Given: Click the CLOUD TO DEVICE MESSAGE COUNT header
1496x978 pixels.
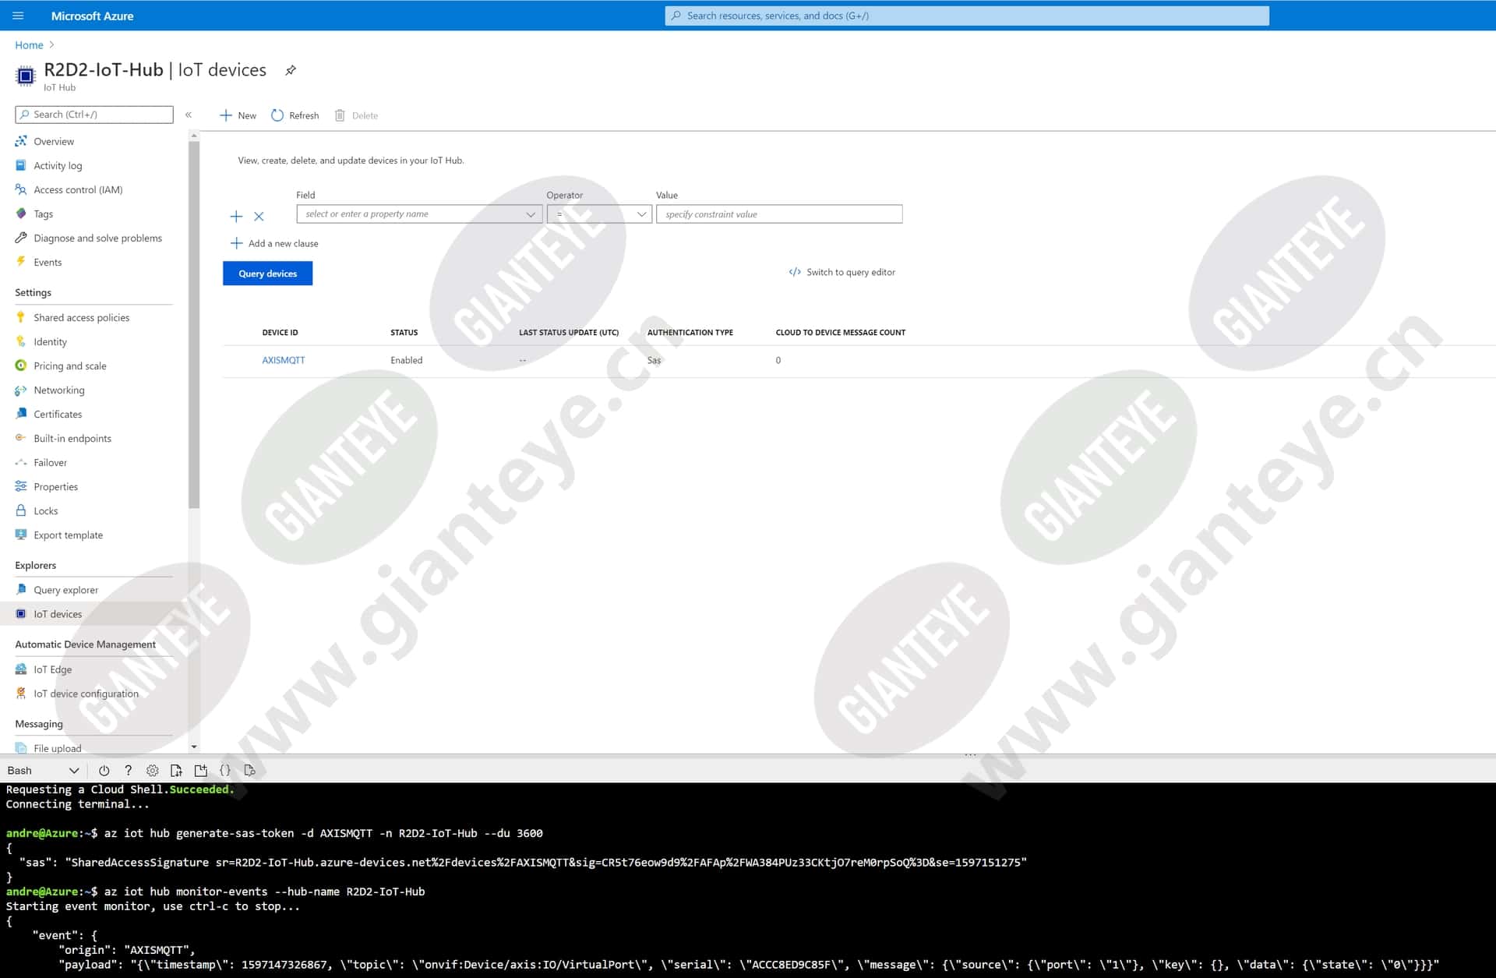Looking at the screenshot, I should [841, 333].
